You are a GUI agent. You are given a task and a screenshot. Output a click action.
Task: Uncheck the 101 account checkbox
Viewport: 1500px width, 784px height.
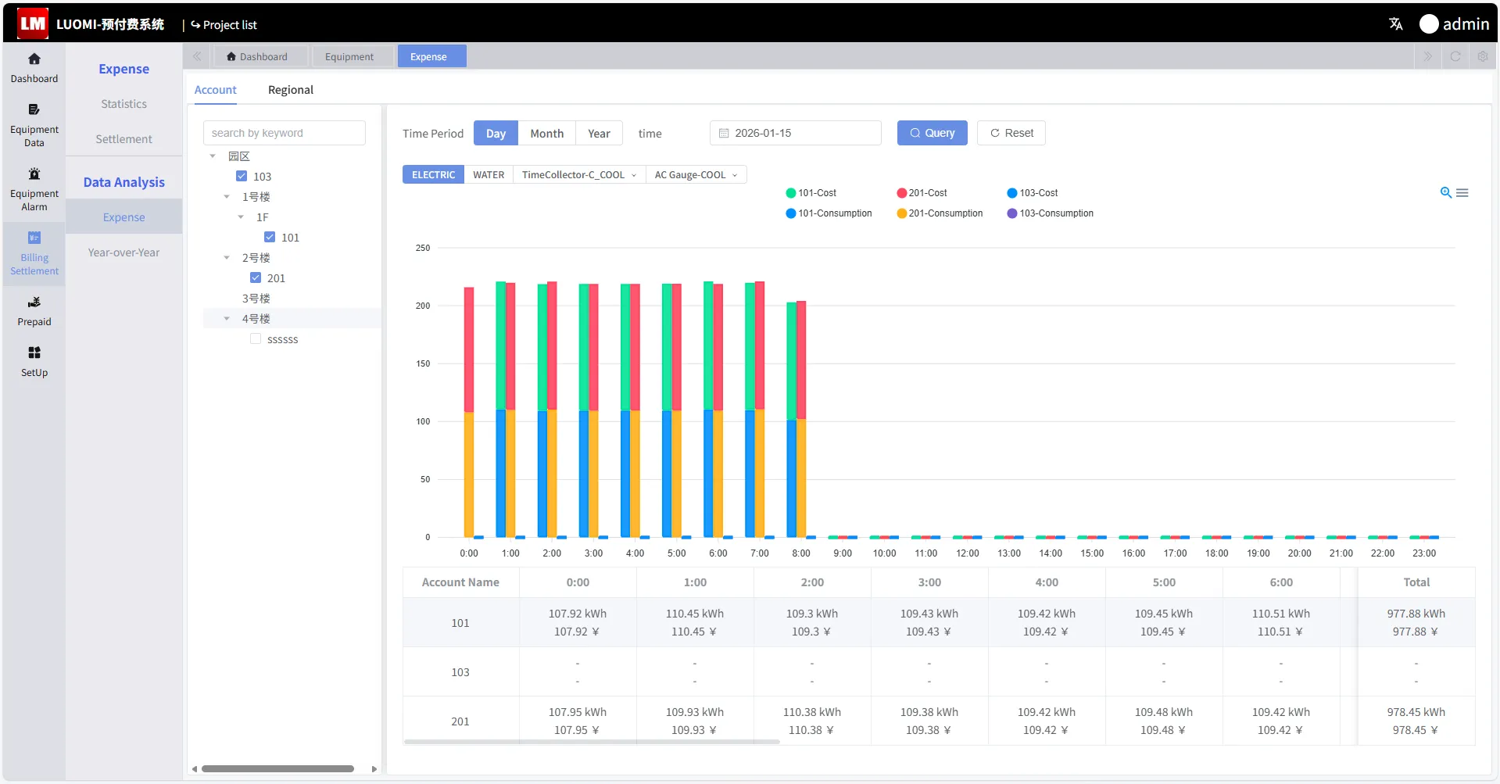click(270, 238)
